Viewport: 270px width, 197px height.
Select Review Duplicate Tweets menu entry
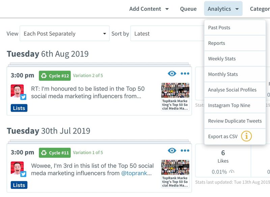(x=235, y=121)
